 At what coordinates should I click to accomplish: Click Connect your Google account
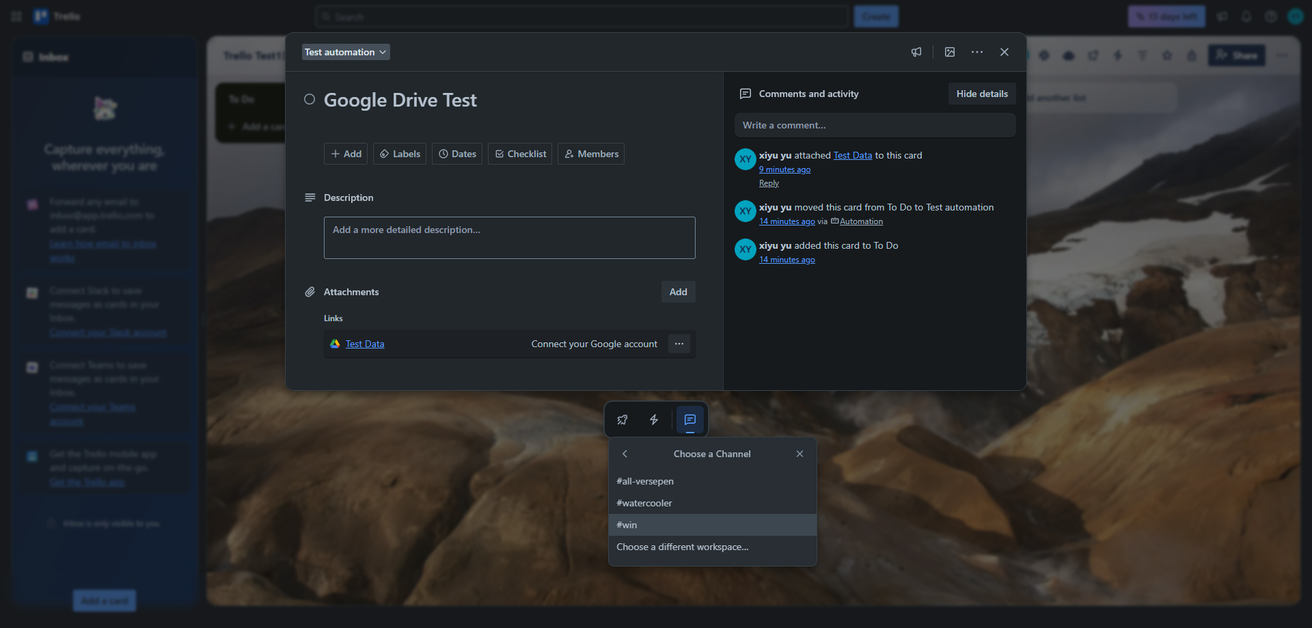[594, 344]
